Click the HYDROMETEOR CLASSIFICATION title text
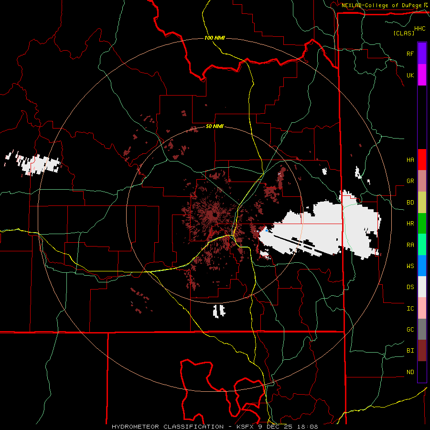 click(x=168, y=427)
